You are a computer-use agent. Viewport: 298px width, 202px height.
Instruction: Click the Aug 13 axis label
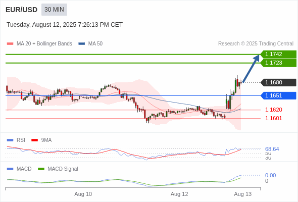[243, 194]
